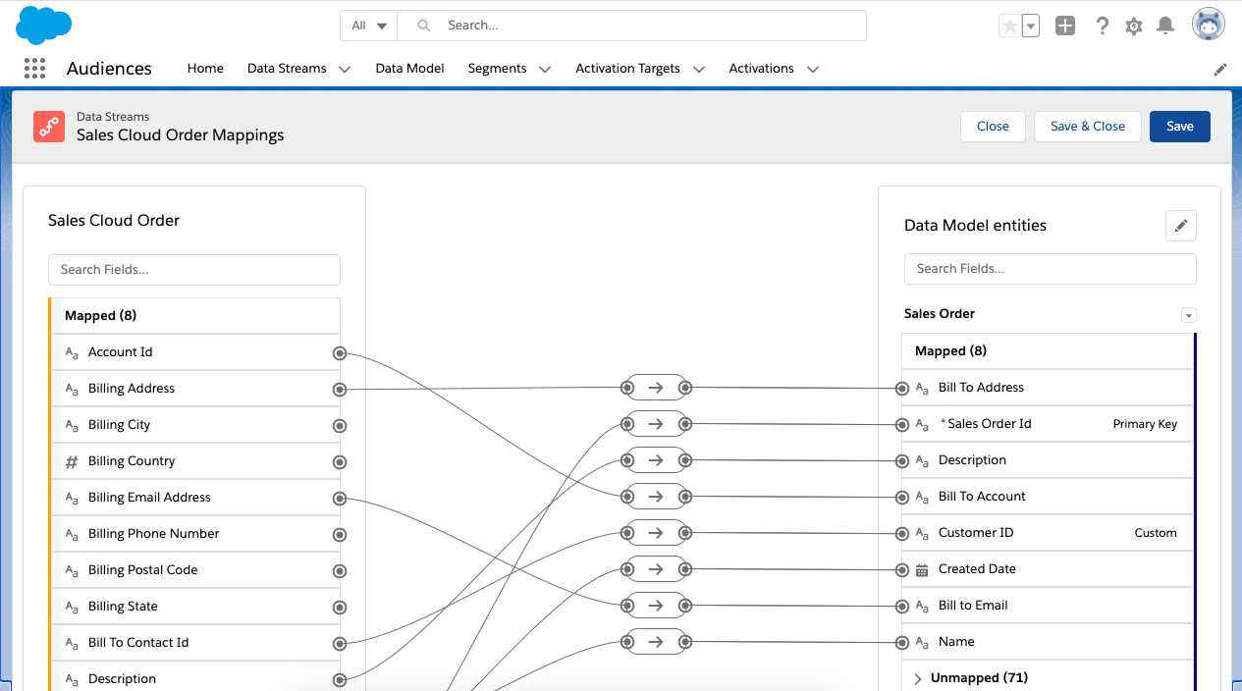Click Search Fields in Data Model entities
Image resolution: width=1242 pixels, height=691 pixels.
1051,269
